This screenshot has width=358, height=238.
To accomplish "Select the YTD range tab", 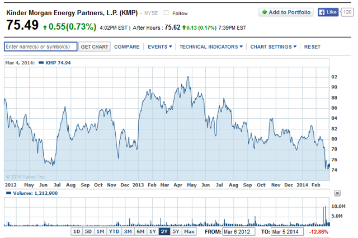I will click(114, 232).
